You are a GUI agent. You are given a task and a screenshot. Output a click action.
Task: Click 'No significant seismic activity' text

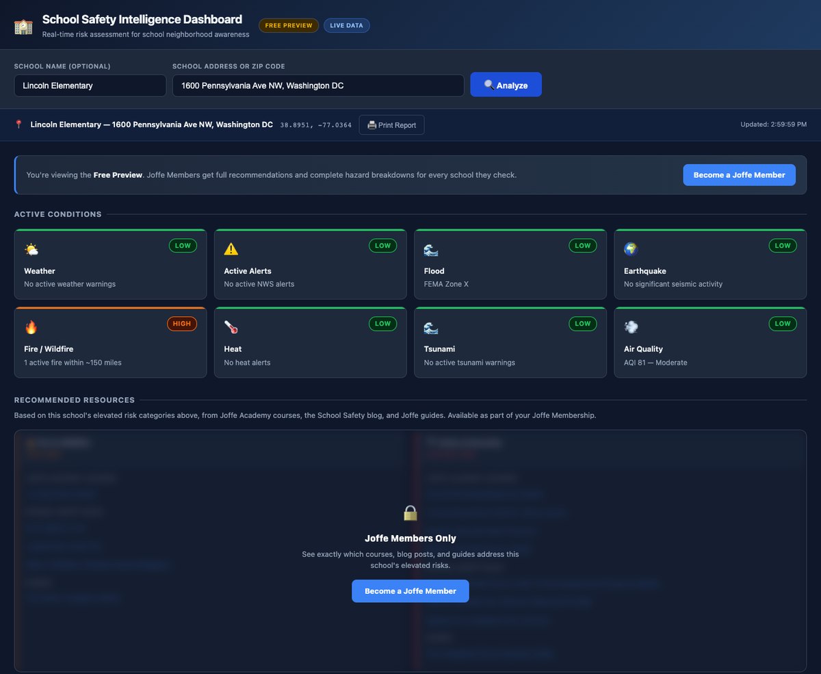[673, 284]
